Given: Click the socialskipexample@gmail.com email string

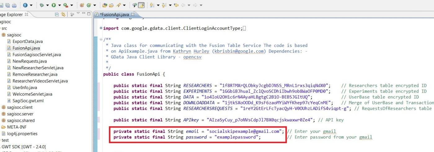Looking at the screenshot, I should [244, 131].
